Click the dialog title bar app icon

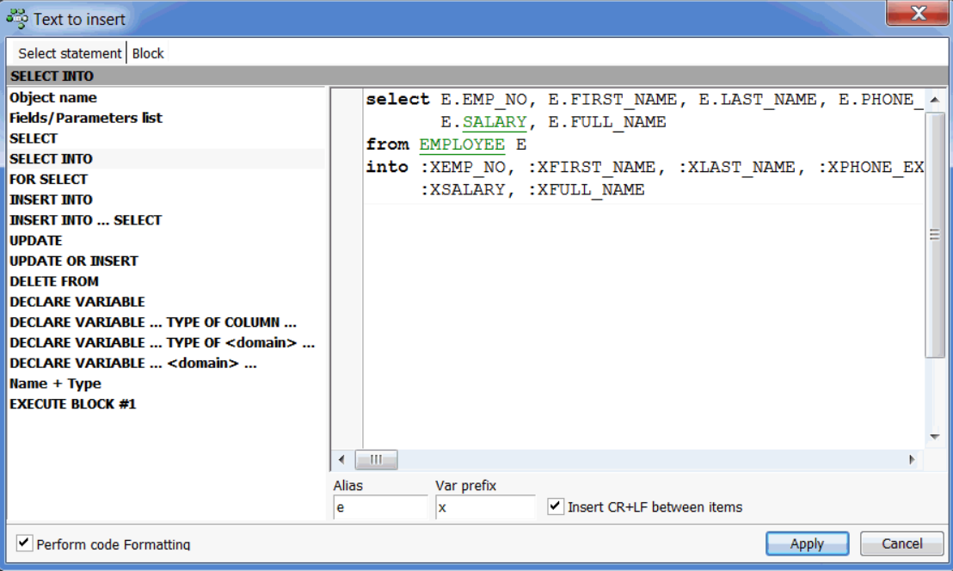16,18
